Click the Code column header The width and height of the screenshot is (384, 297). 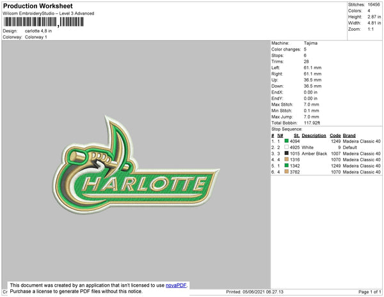pos(335,136)
